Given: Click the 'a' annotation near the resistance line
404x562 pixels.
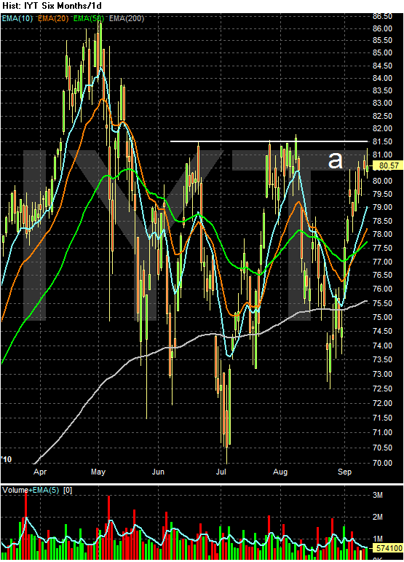Looking at the screenshot, I should point(336,160).
